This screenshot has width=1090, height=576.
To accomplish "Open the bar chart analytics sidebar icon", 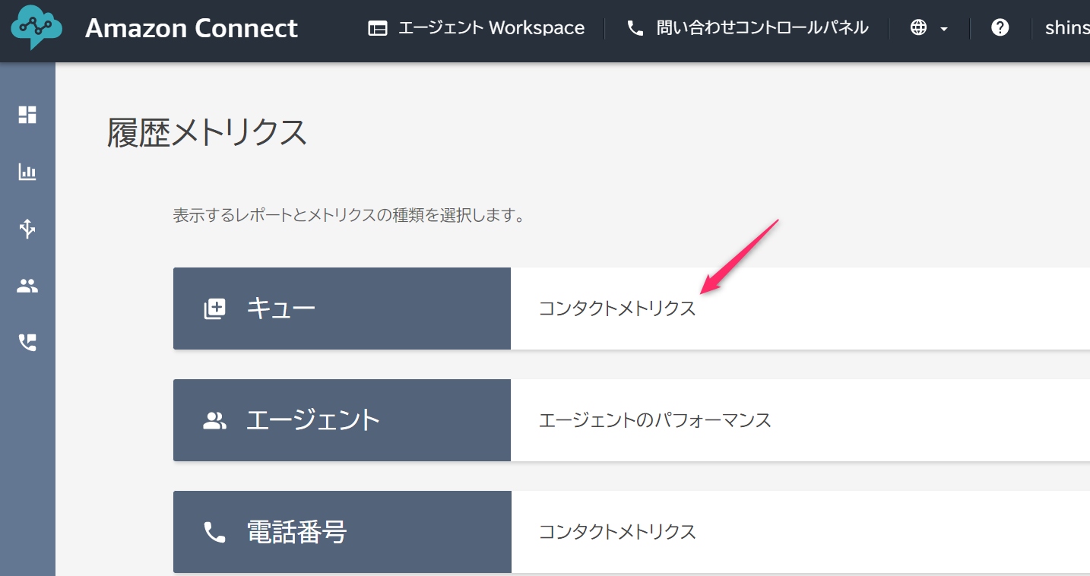I will tap(27, 172).
